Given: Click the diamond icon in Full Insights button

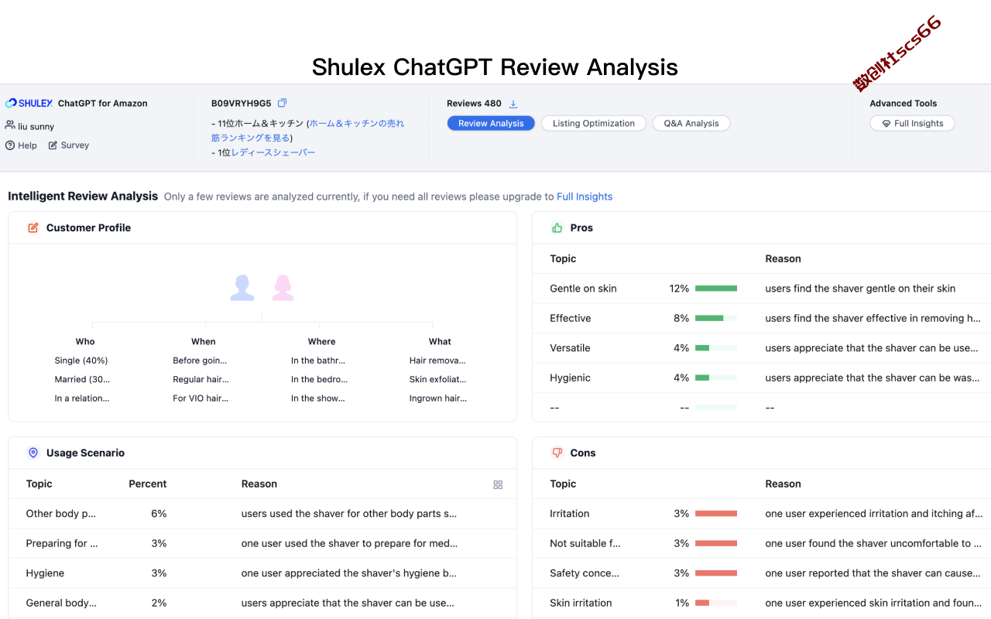Looking at the screenshot, I should (x=886, y=124).
